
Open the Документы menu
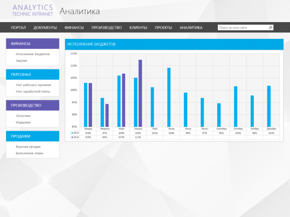[x=45, y=27]
